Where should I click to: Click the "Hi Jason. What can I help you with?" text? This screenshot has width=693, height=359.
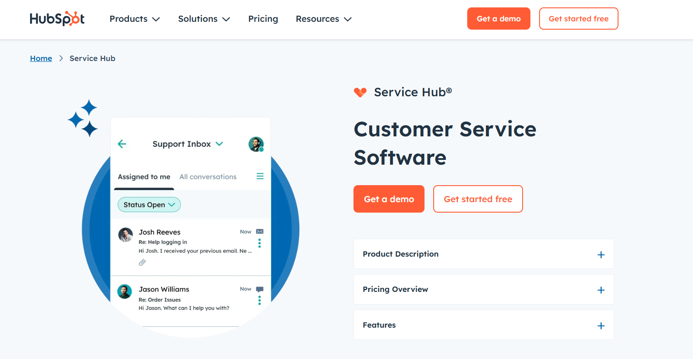[x=184, y=308]
